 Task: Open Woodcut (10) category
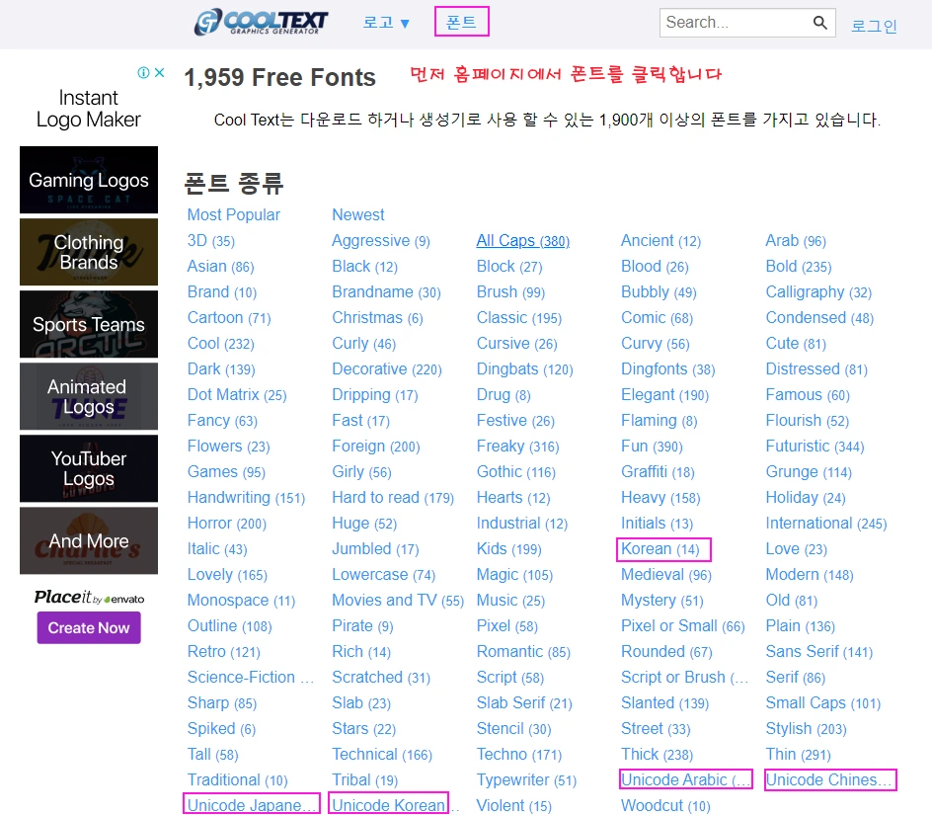tap(665, 806)
